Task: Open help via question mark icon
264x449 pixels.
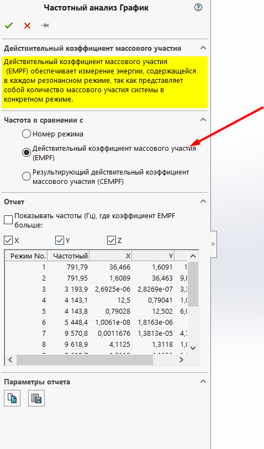Action: pos(198,7)
